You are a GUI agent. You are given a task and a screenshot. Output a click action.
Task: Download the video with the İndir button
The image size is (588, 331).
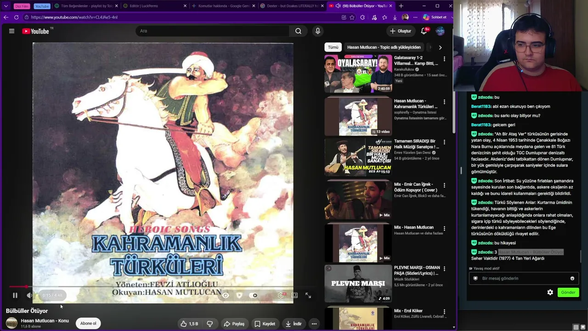coord(293,324)
